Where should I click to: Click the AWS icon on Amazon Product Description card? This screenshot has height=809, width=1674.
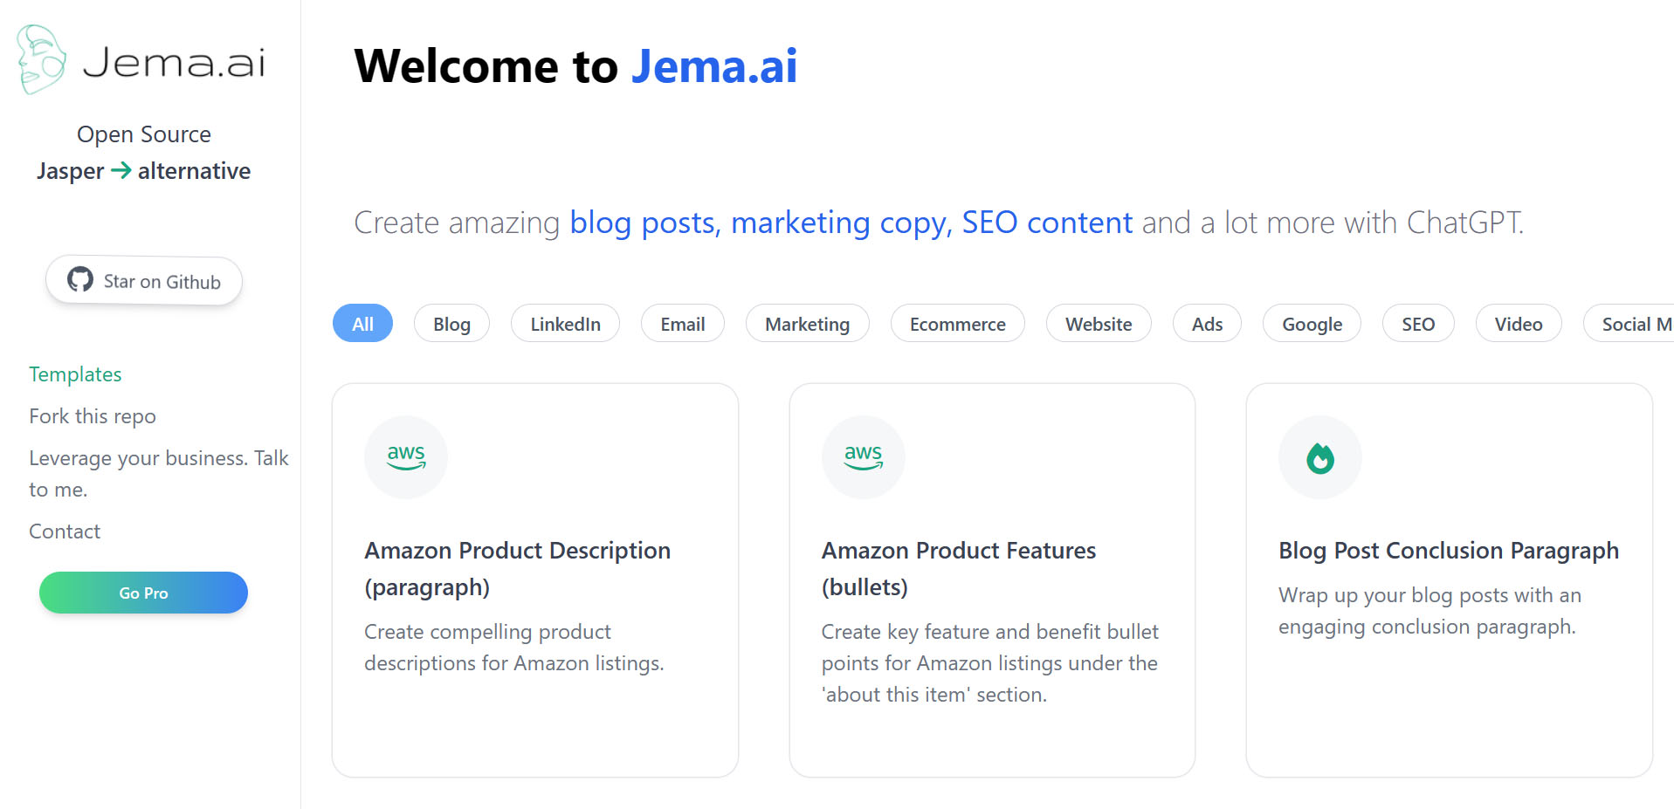406,456
